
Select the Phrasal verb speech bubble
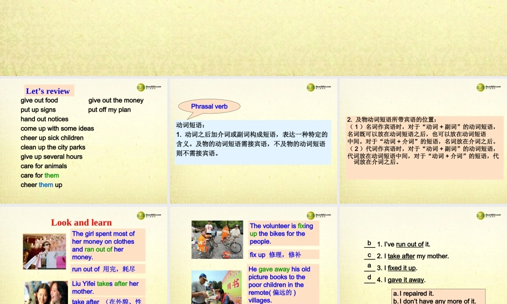(x=208, y=106)
